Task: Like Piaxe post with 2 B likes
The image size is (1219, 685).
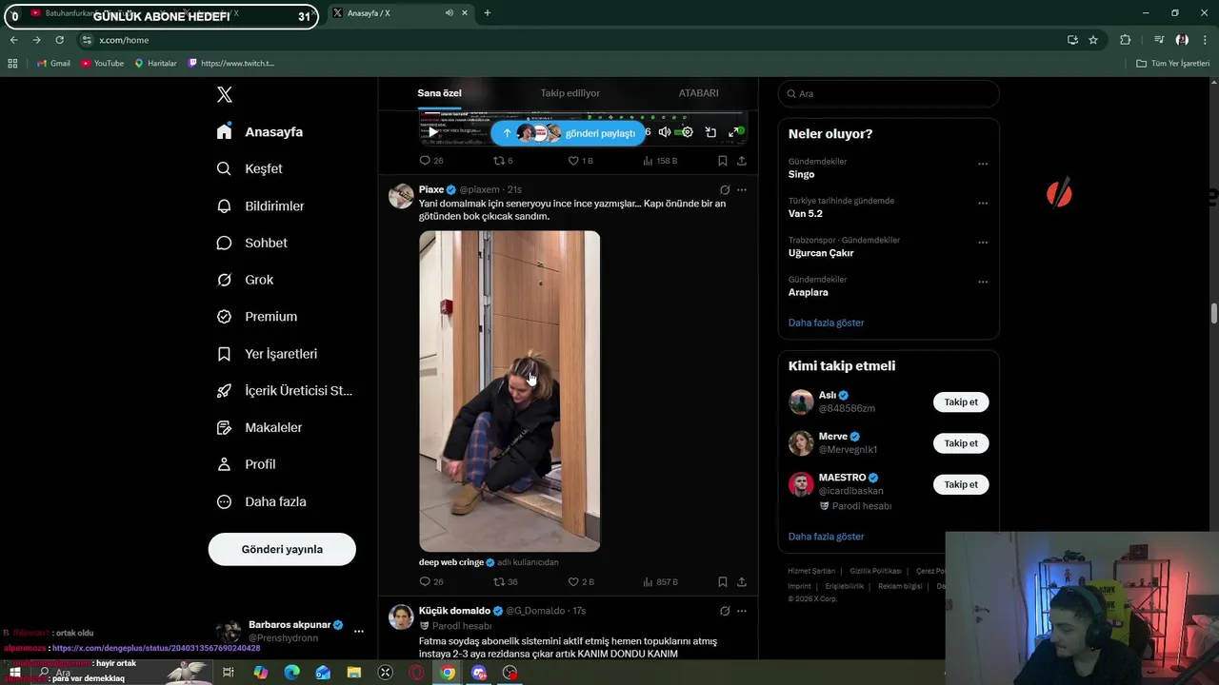Action: click(x=581, y=581)
